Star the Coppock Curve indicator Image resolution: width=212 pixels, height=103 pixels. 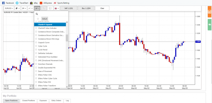point(36,42)
